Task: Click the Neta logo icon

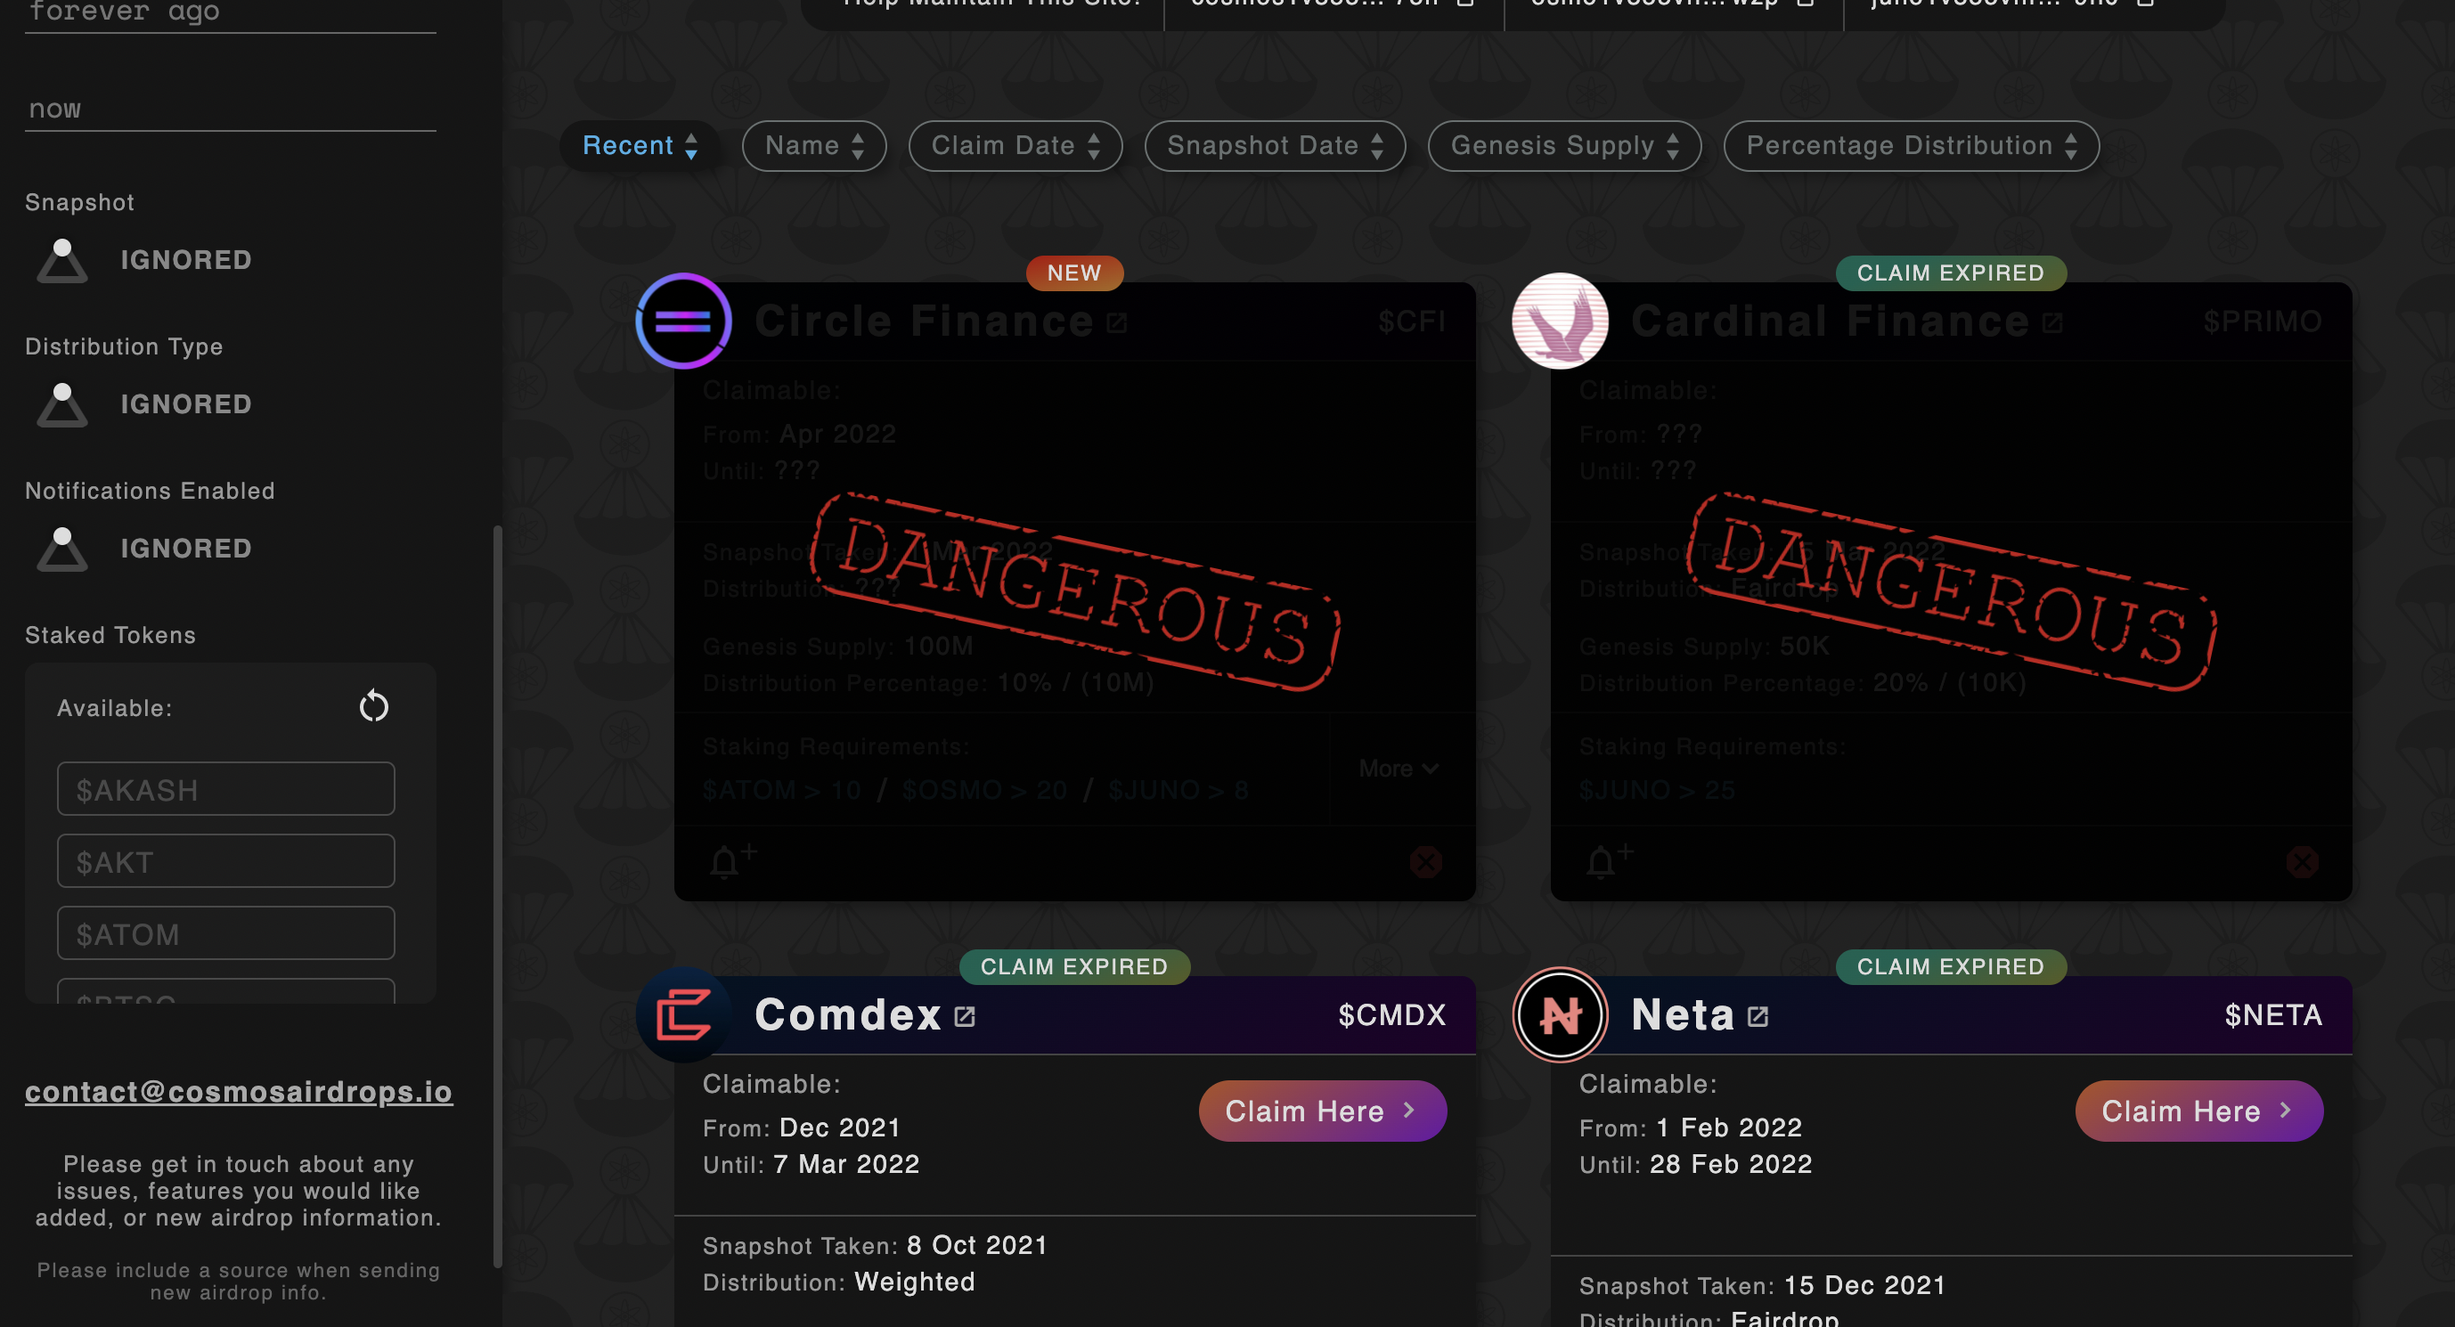Action: [x=1560, y=1014]
